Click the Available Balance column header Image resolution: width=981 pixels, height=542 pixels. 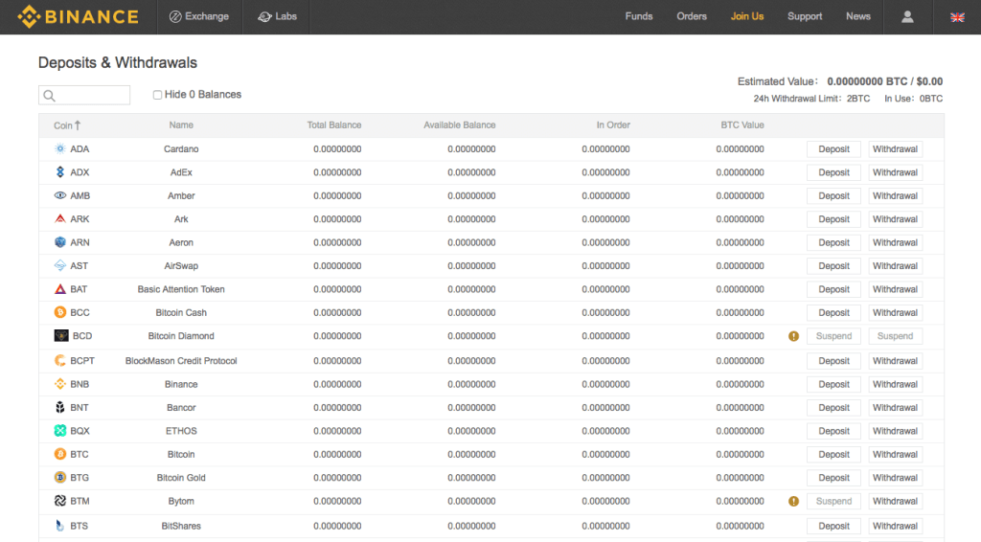coord(459,125)
